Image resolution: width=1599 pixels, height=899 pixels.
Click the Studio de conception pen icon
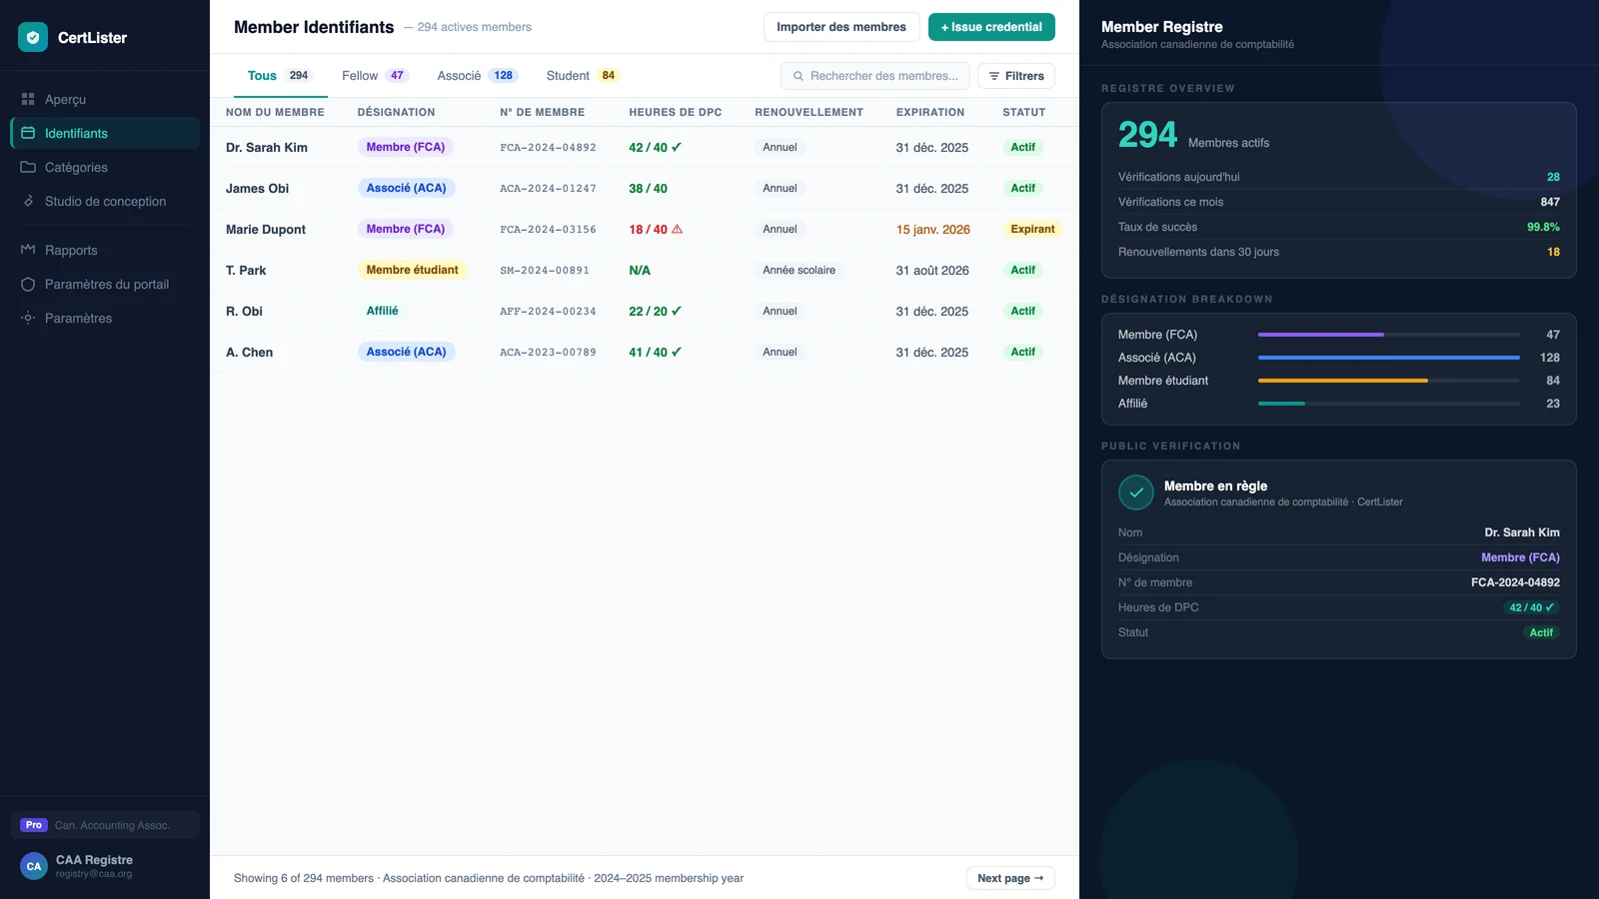(x=28, y=201)
